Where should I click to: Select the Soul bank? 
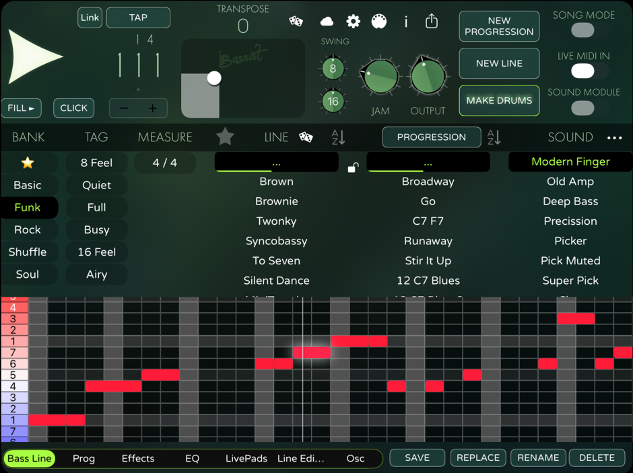(28, 275)
